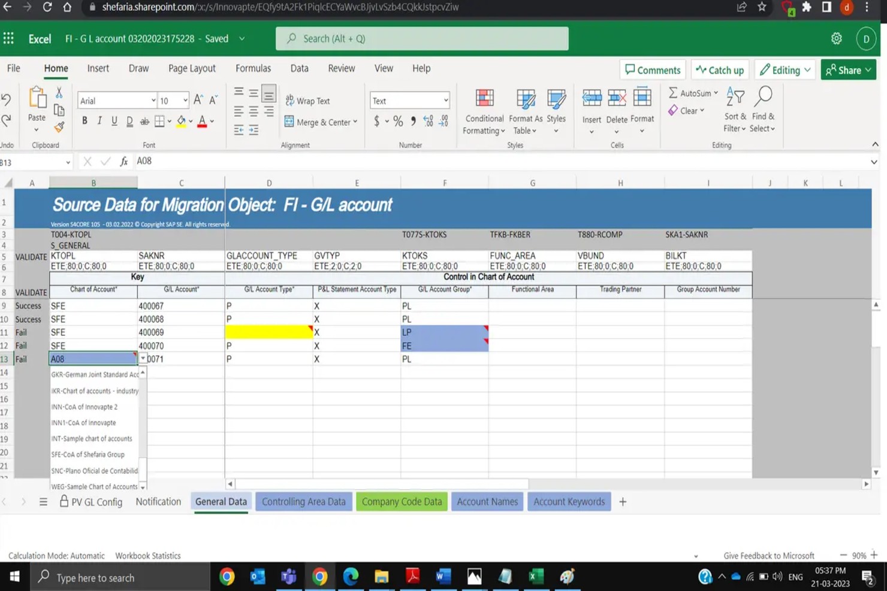Open the settings gear in Excel header
The image size is (887, 591).
pos(837,39)
